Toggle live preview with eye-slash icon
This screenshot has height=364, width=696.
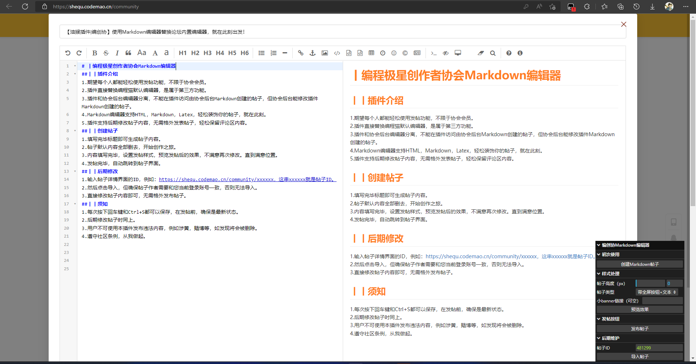click(446, 53)
